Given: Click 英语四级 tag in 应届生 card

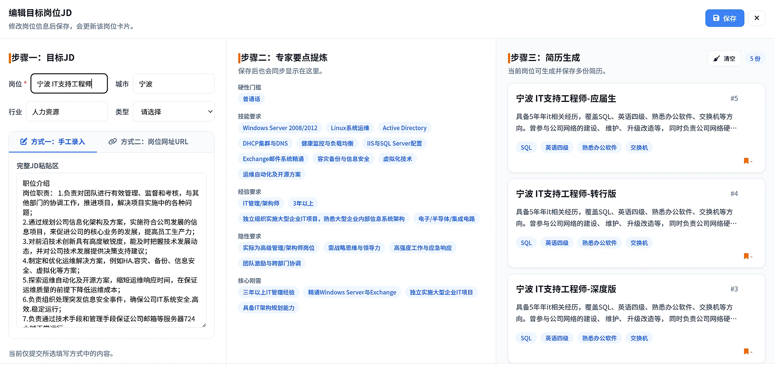Looking at the screenshot, I should click(557, 147).
